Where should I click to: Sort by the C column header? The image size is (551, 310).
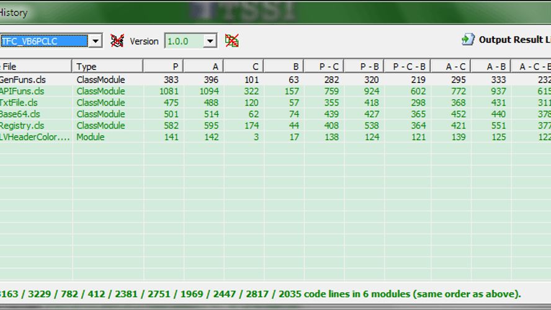point(243,66)
